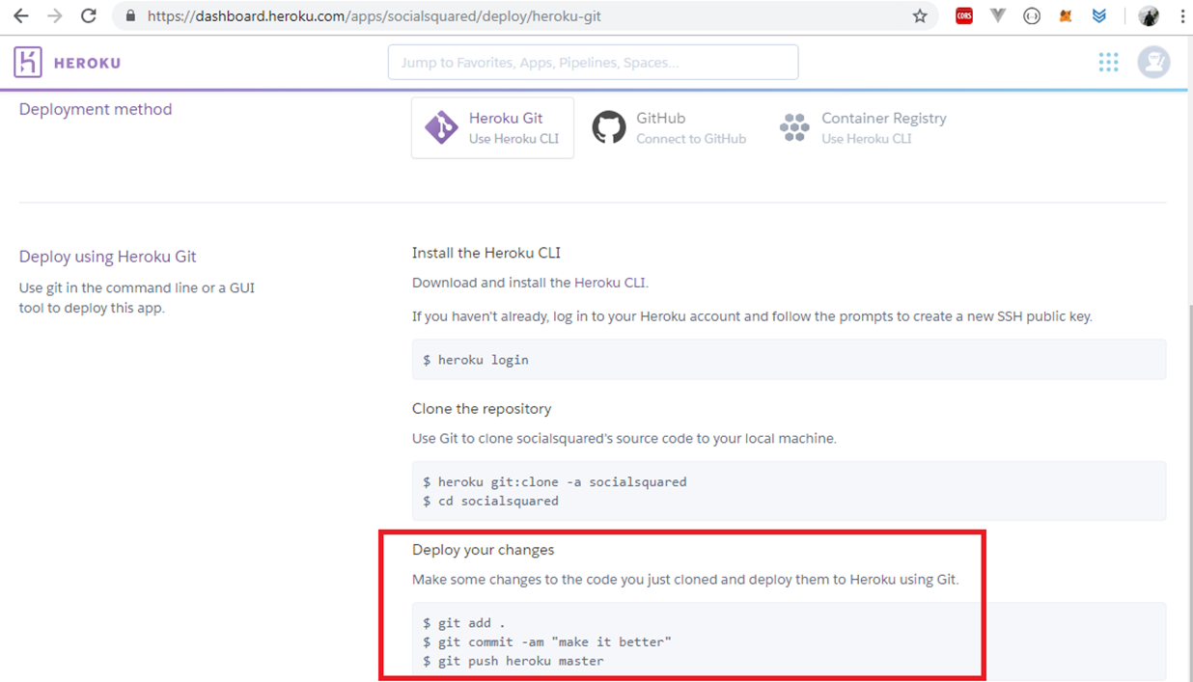Go back with the browser back arrow
1193x682 pixels.
coord(21,16)
